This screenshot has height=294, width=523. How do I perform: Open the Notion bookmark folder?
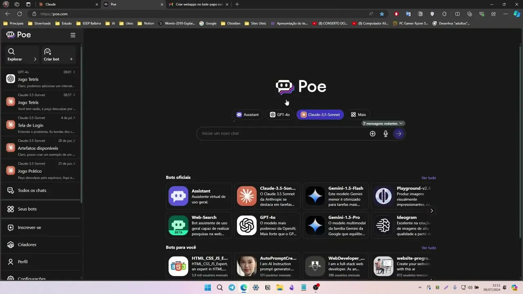pos(146,23)
